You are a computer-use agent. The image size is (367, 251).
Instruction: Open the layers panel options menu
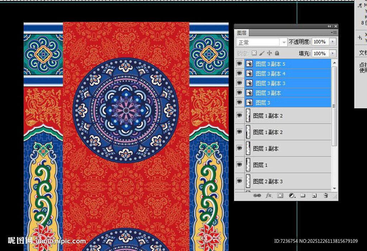tap(334, 33)
